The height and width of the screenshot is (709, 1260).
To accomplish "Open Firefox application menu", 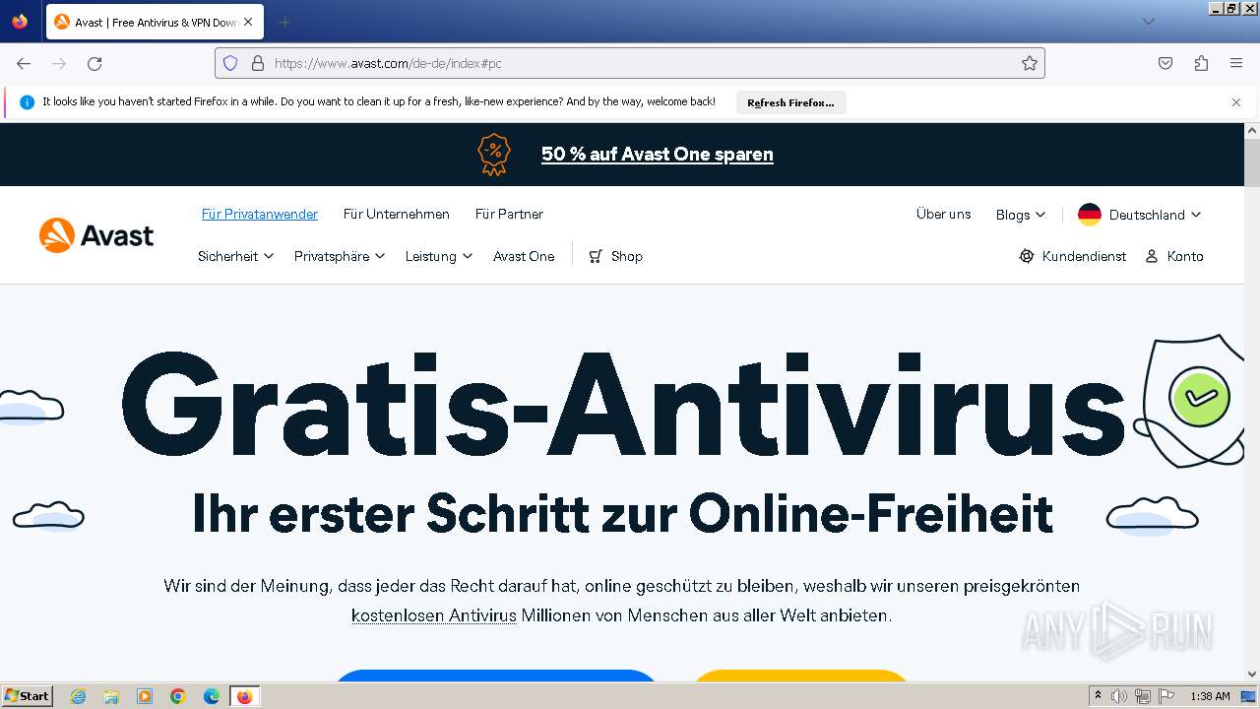I will 1236,63.
